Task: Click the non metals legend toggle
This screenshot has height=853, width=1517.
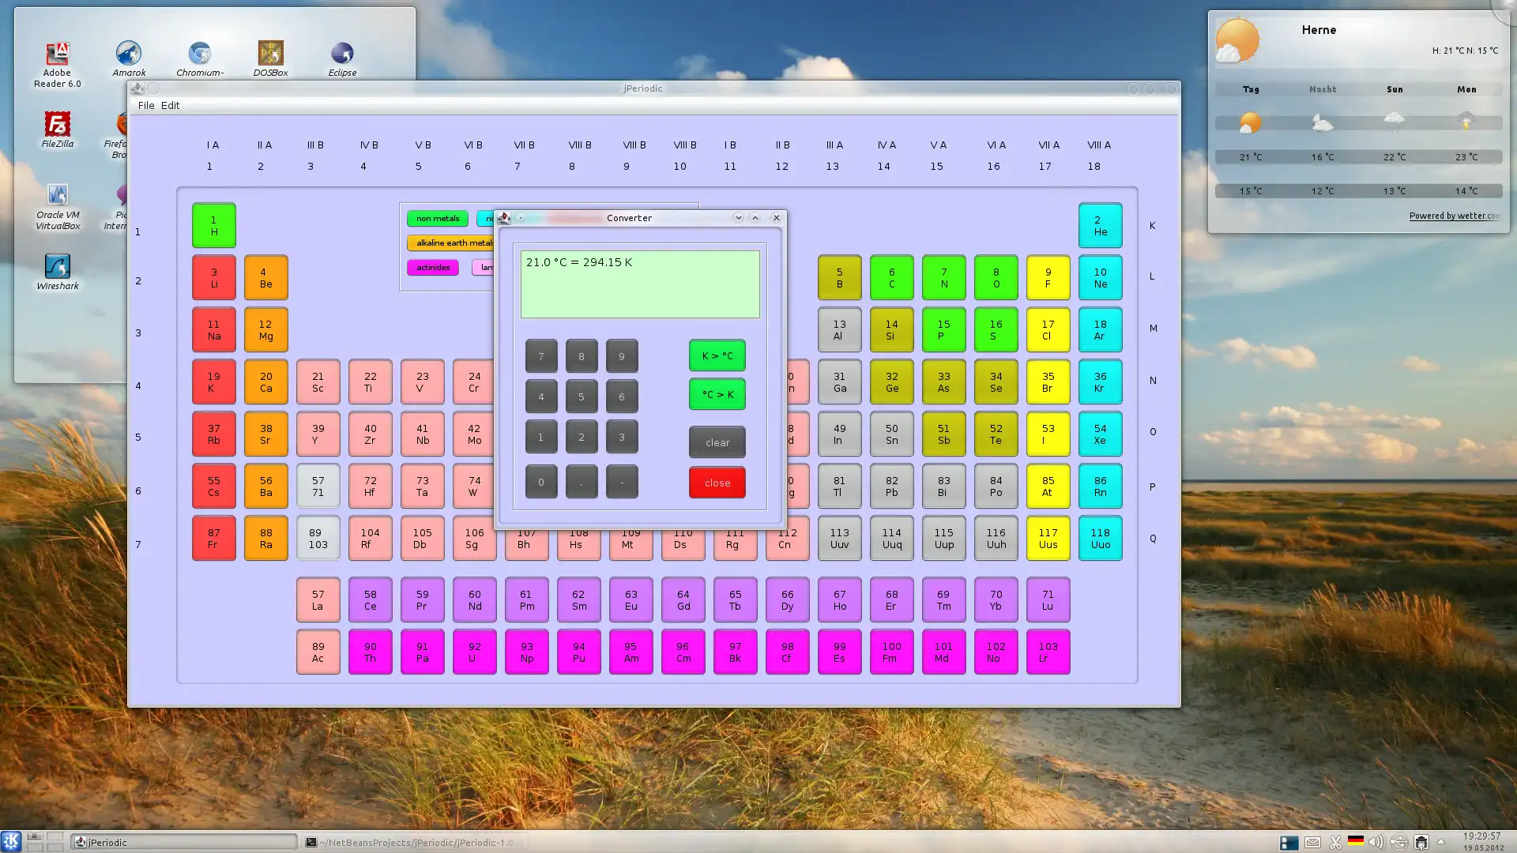Action: click(438, 218)
